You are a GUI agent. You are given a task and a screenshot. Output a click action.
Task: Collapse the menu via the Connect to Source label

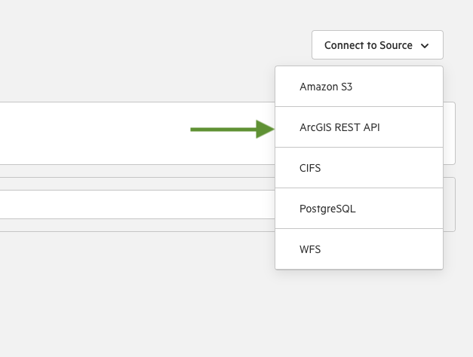pos(368,45)
